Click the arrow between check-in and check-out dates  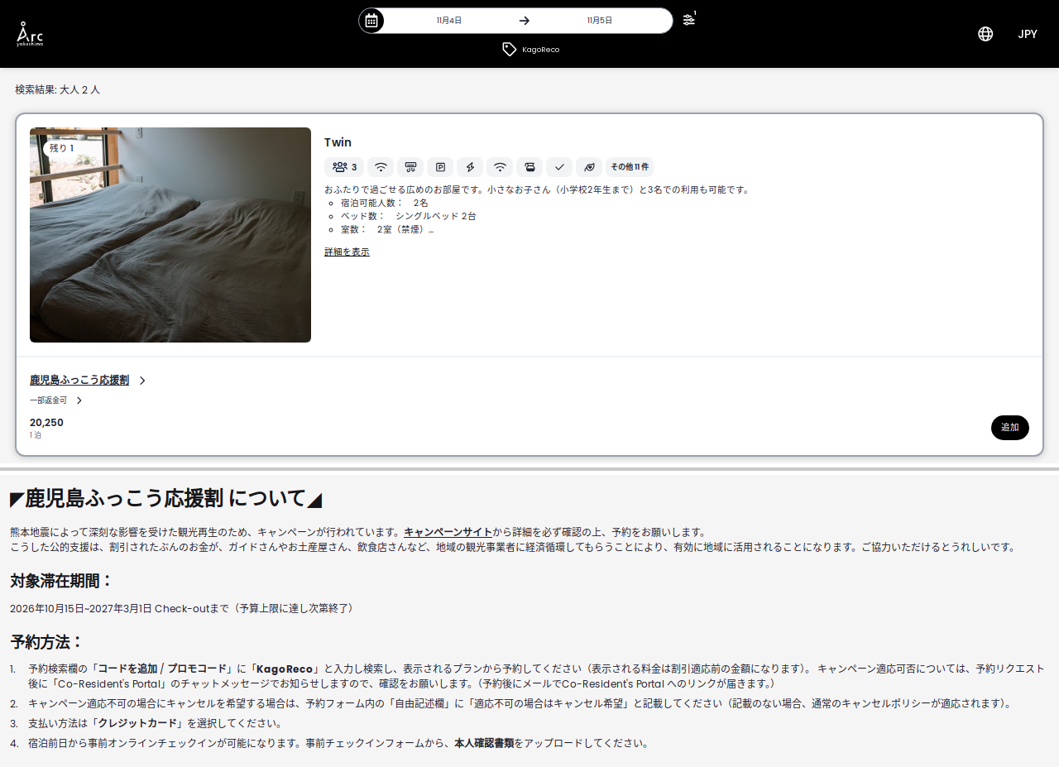pyautogui.click(x=524, y=21)
